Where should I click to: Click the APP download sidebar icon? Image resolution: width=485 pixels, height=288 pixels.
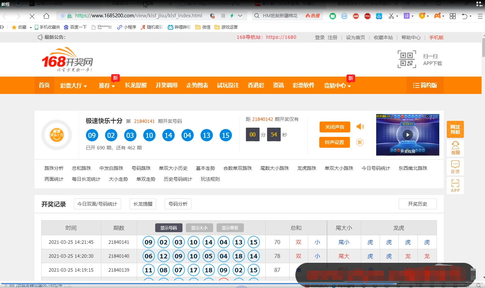coord(455,186)
